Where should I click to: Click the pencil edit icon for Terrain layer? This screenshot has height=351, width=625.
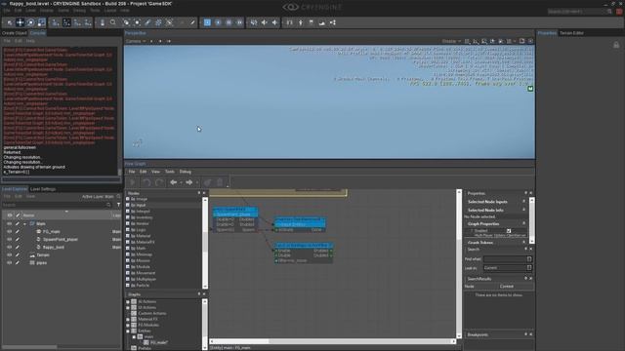(x=18, y=255)
